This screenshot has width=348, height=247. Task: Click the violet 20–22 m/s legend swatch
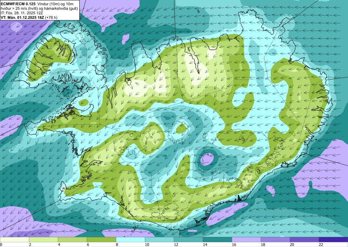pos(304,239)
